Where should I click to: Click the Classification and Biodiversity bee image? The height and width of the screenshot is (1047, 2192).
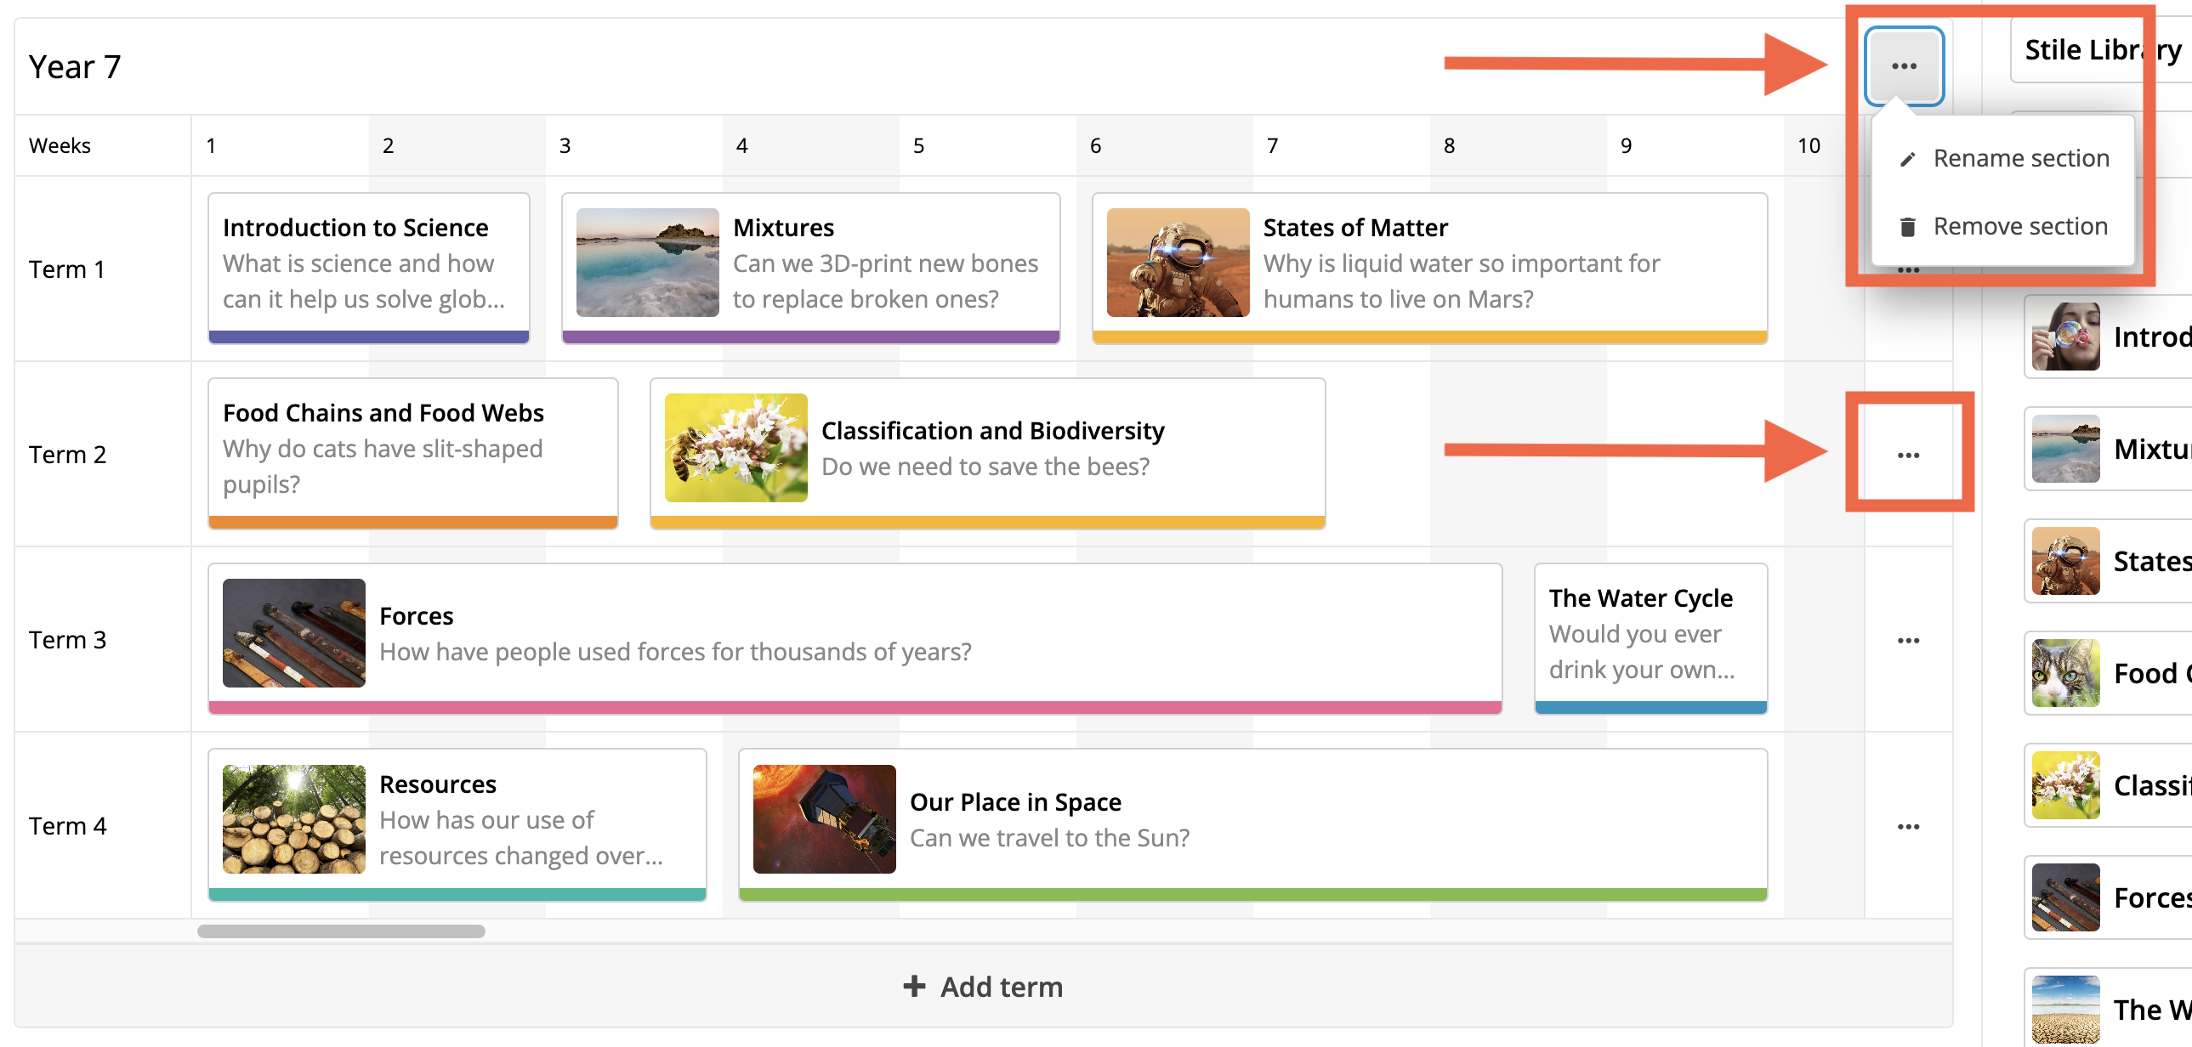pyautogui.click(x=736, y=447)
